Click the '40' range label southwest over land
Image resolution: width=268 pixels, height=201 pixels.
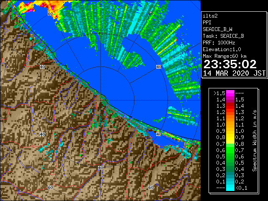(42, 134)
